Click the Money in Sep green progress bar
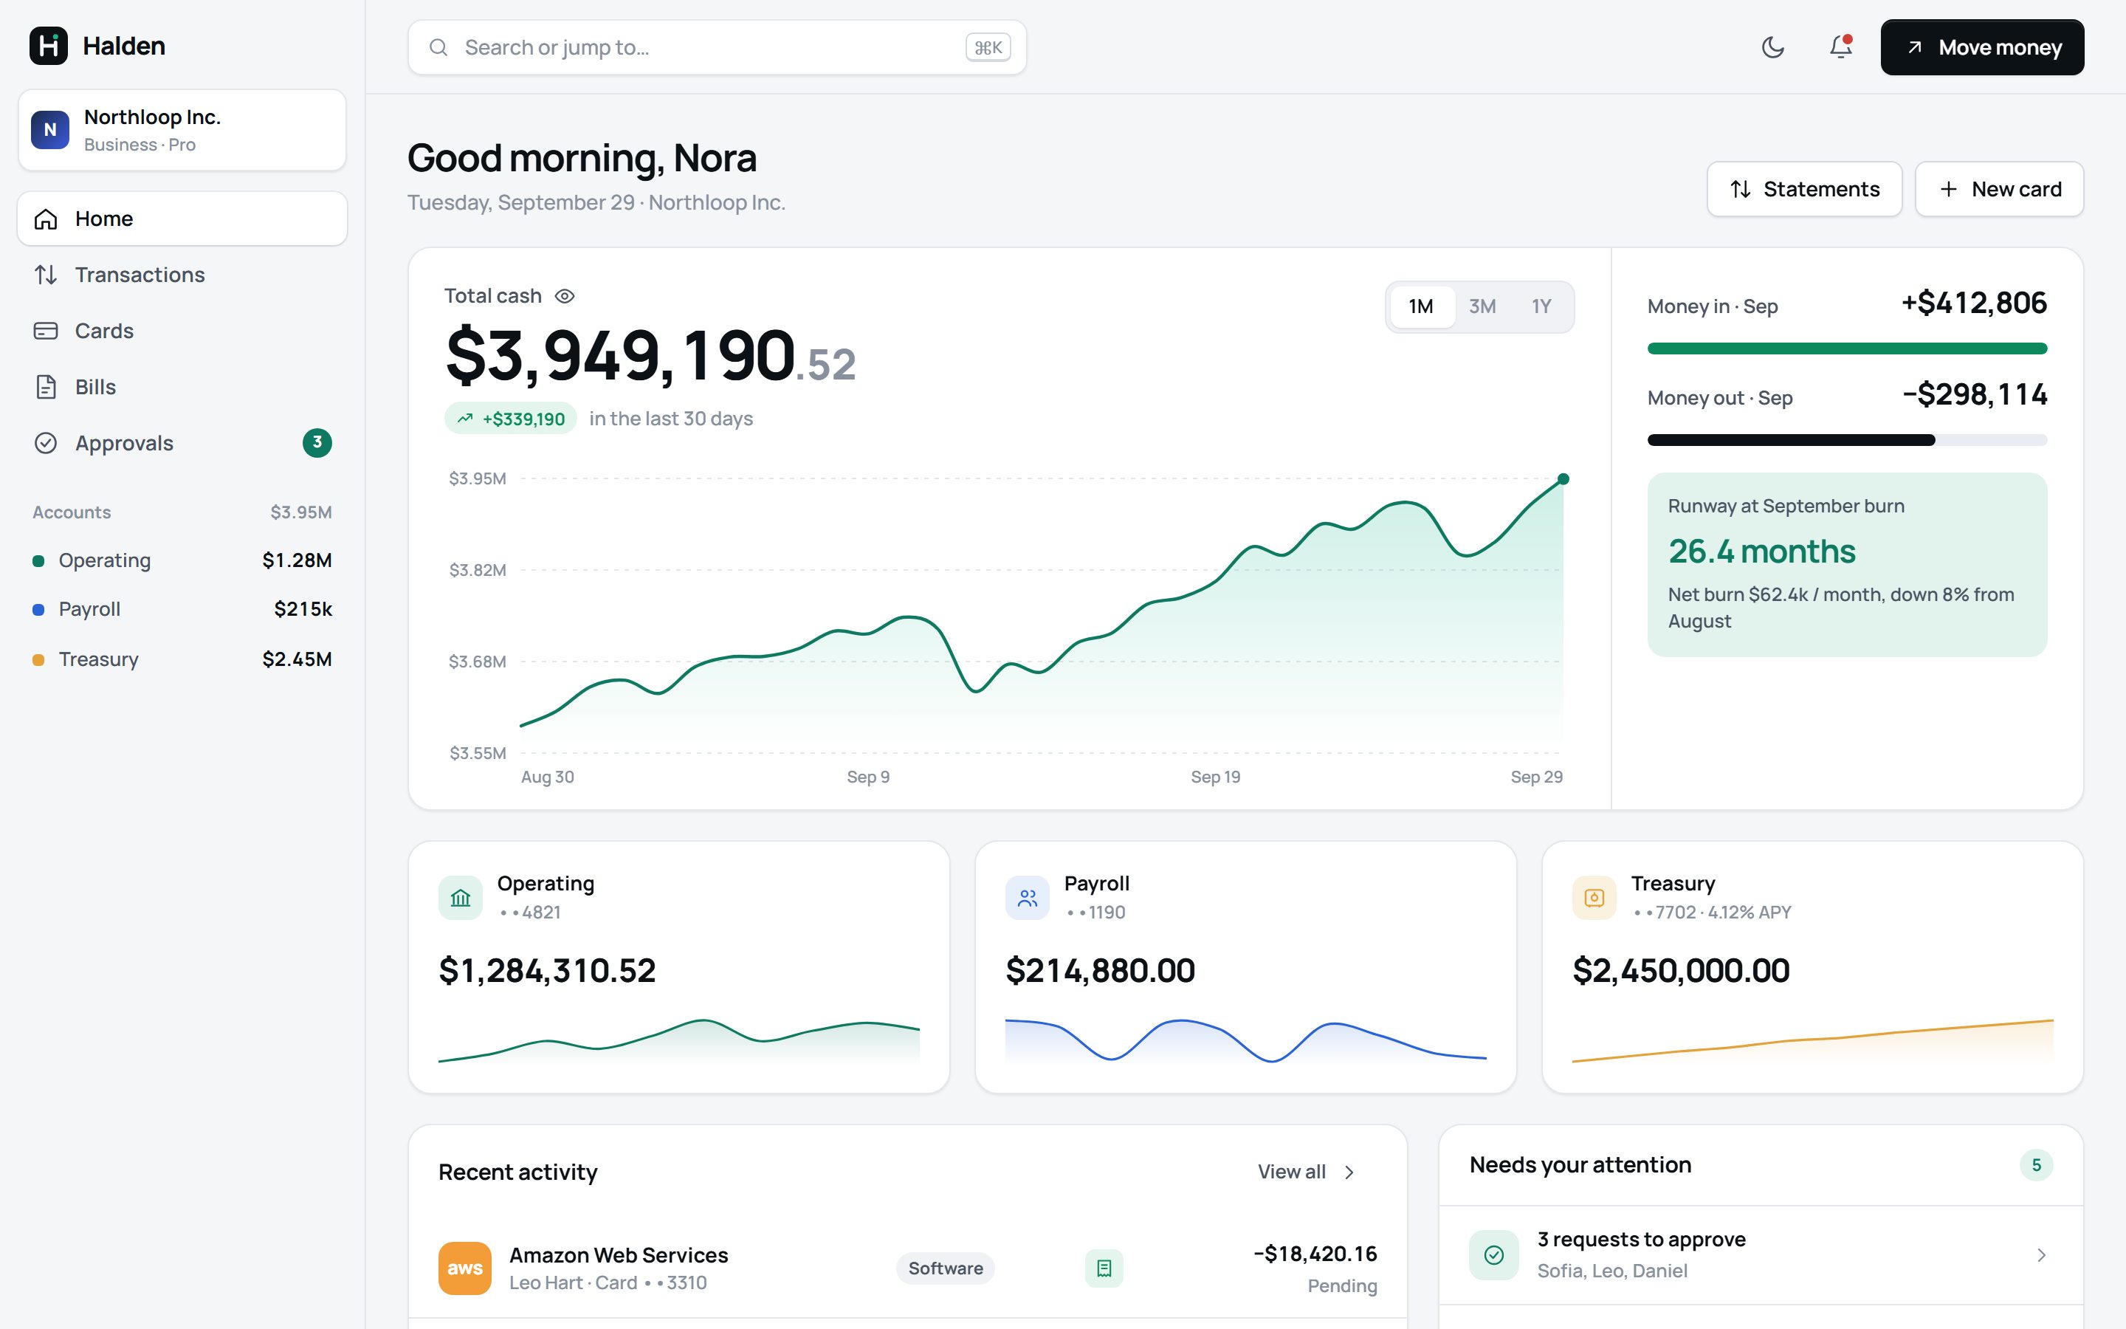 point(1847,349)
